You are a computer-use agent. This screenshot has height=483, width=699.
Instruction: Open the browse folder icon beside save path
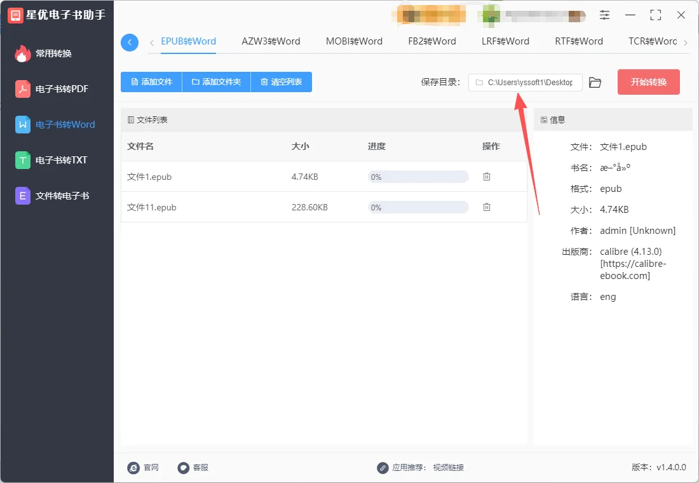pyautogui.click(x=595, y=83)
